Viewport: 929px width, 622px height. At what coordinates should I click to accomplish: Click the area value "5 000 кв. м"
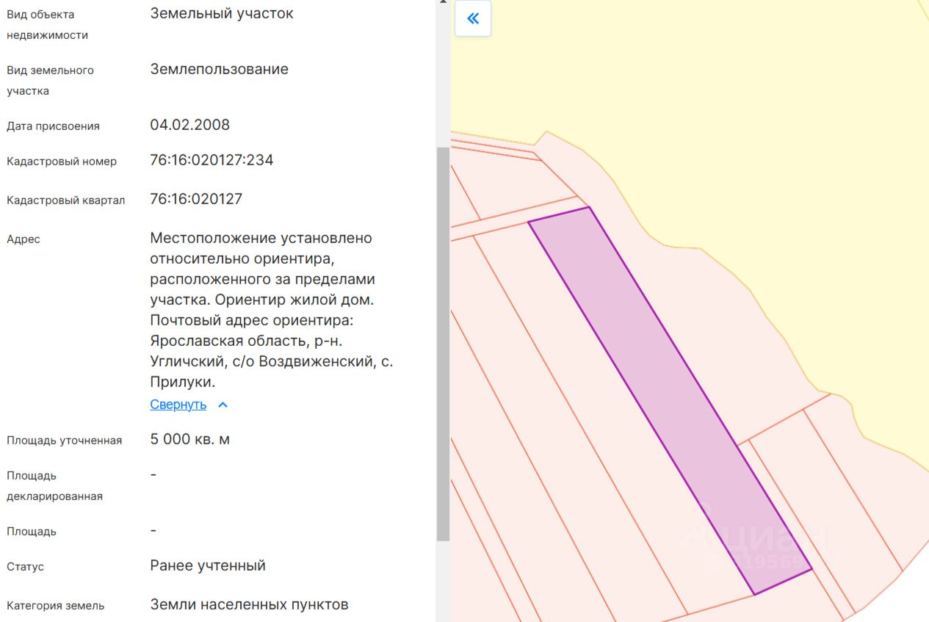tap(190, 439)
